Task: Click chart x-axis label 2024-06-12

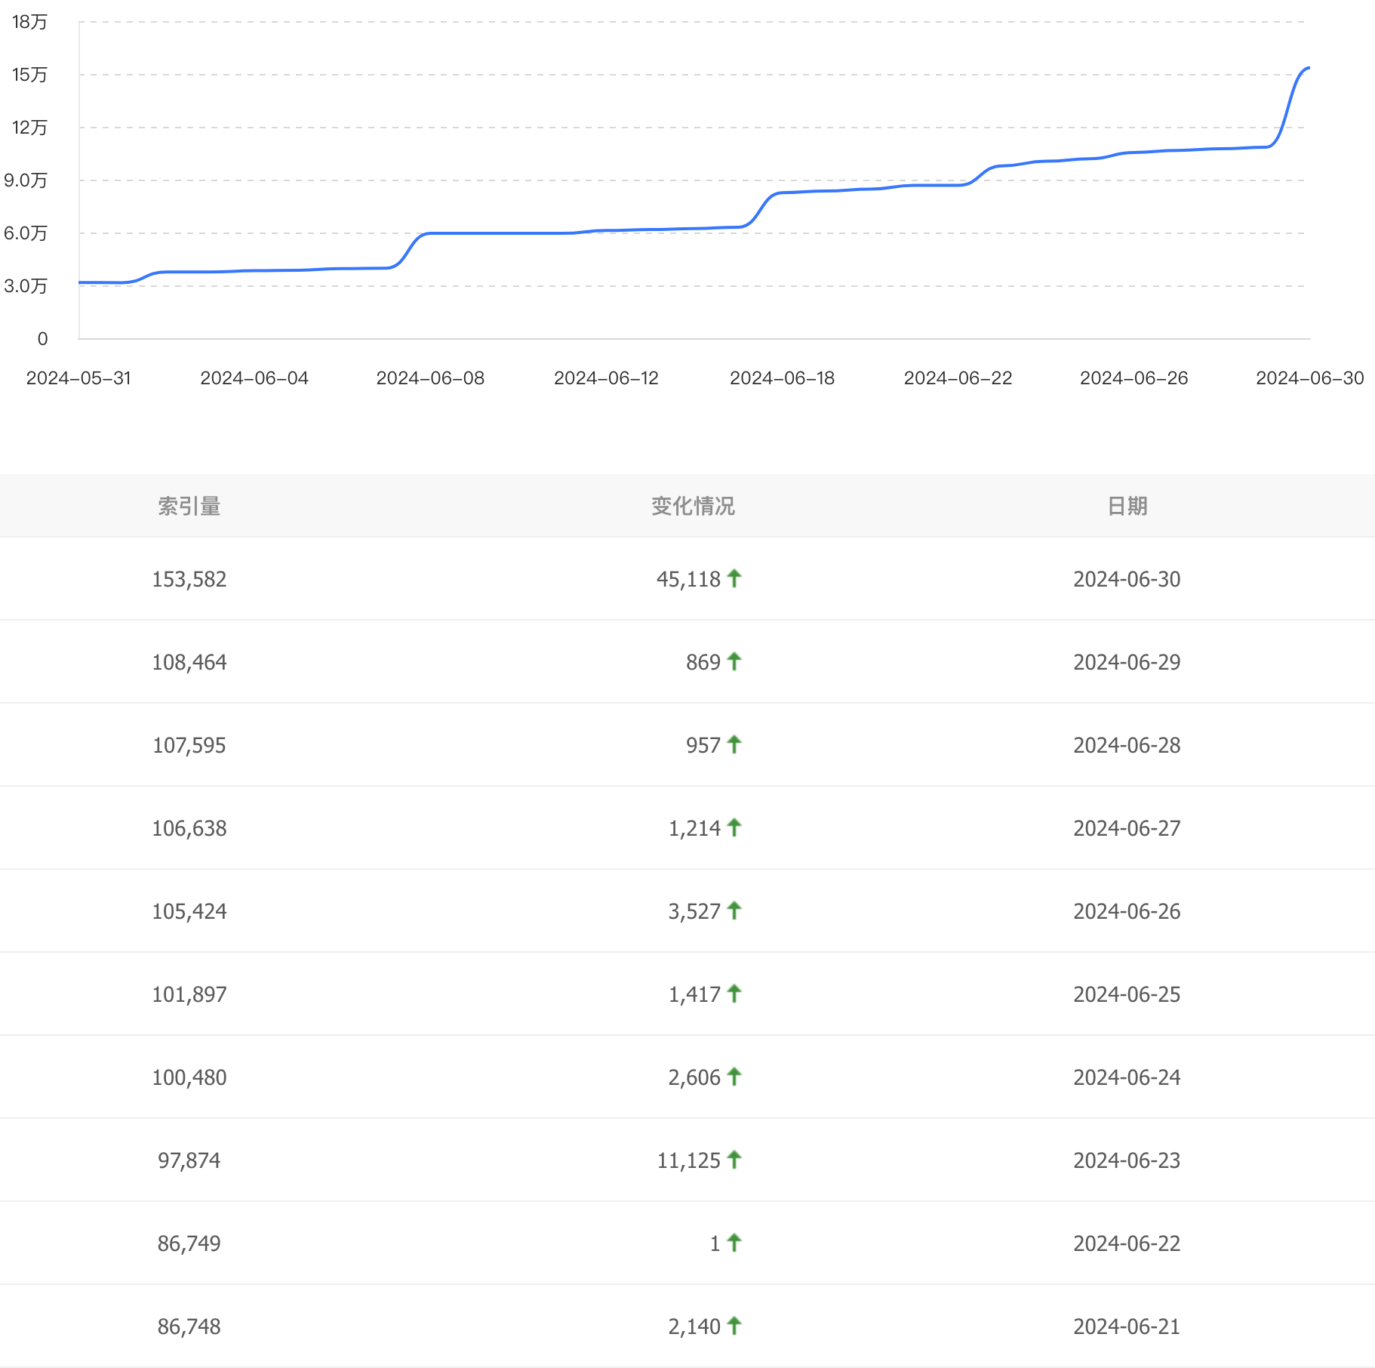Action: [606, 378]
